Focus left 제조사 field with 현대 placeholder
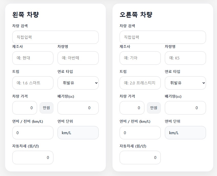The image size is (217, 176). pos(33,58)
